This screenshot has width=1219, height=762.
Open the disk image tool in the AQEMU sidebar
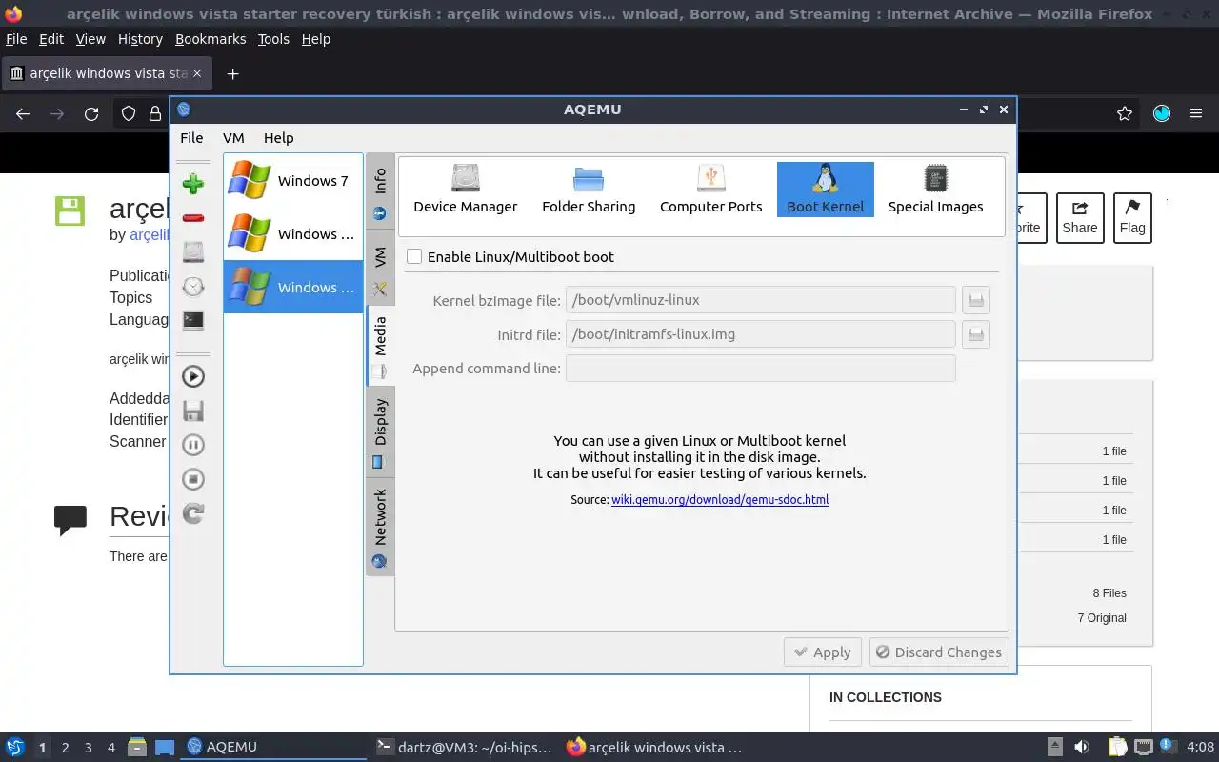tap(193, 252)
